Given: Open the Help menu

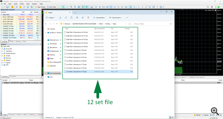Looking at the screenshot, I should pyautogui.click(x=41, y=4).
